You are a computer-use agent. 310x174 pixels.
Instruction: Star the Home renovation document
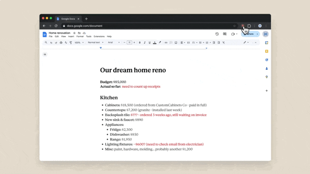click(74, 33)
